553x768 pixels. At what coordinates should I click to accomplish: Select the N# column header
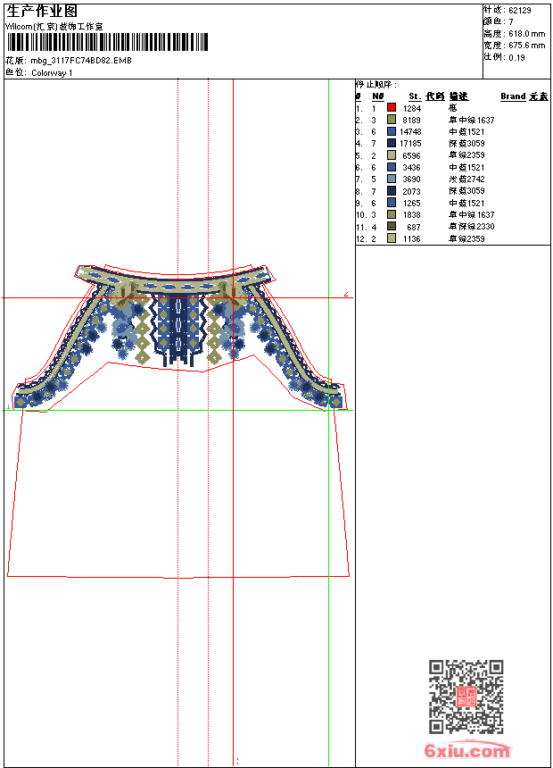click(x=378, y=96)
